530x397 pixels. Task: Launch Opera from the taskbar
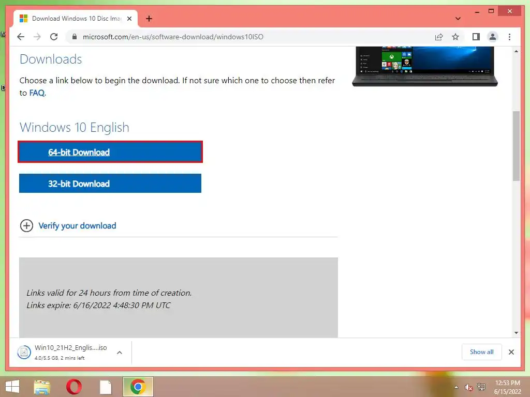(73, 387)
